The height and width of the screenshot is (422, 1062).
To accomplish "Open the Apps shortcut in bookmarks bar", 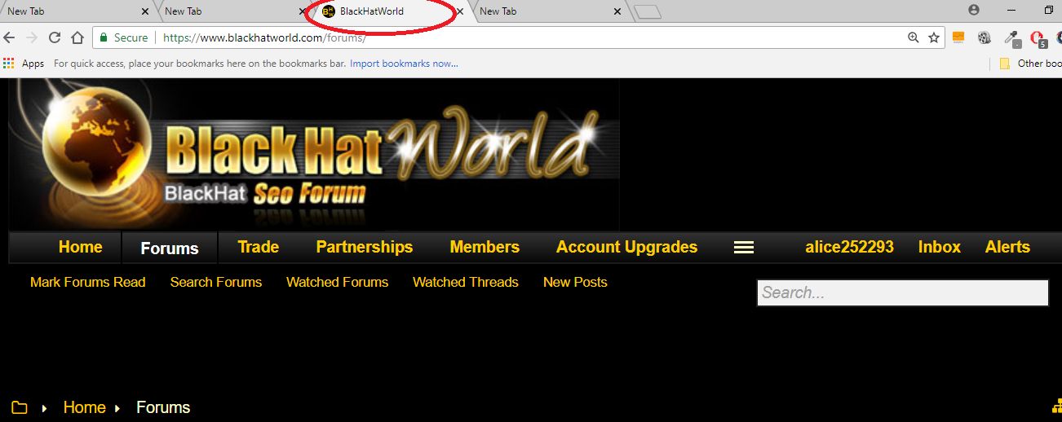I will [x=24, y=64].
